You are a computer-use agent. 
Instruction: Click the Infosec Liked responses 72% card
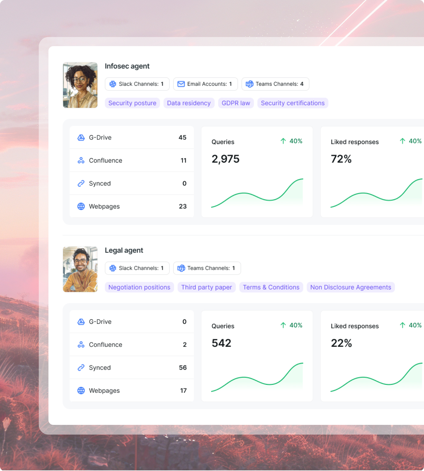click(x=372, y=172)
